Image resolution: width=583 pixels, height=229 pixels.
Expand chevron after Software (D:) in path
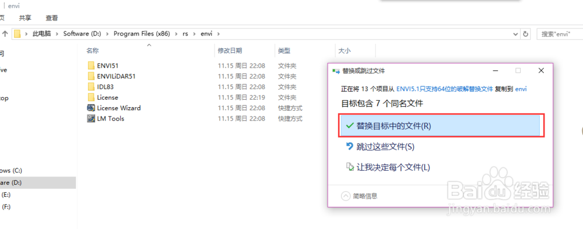(x=107, y=34)
